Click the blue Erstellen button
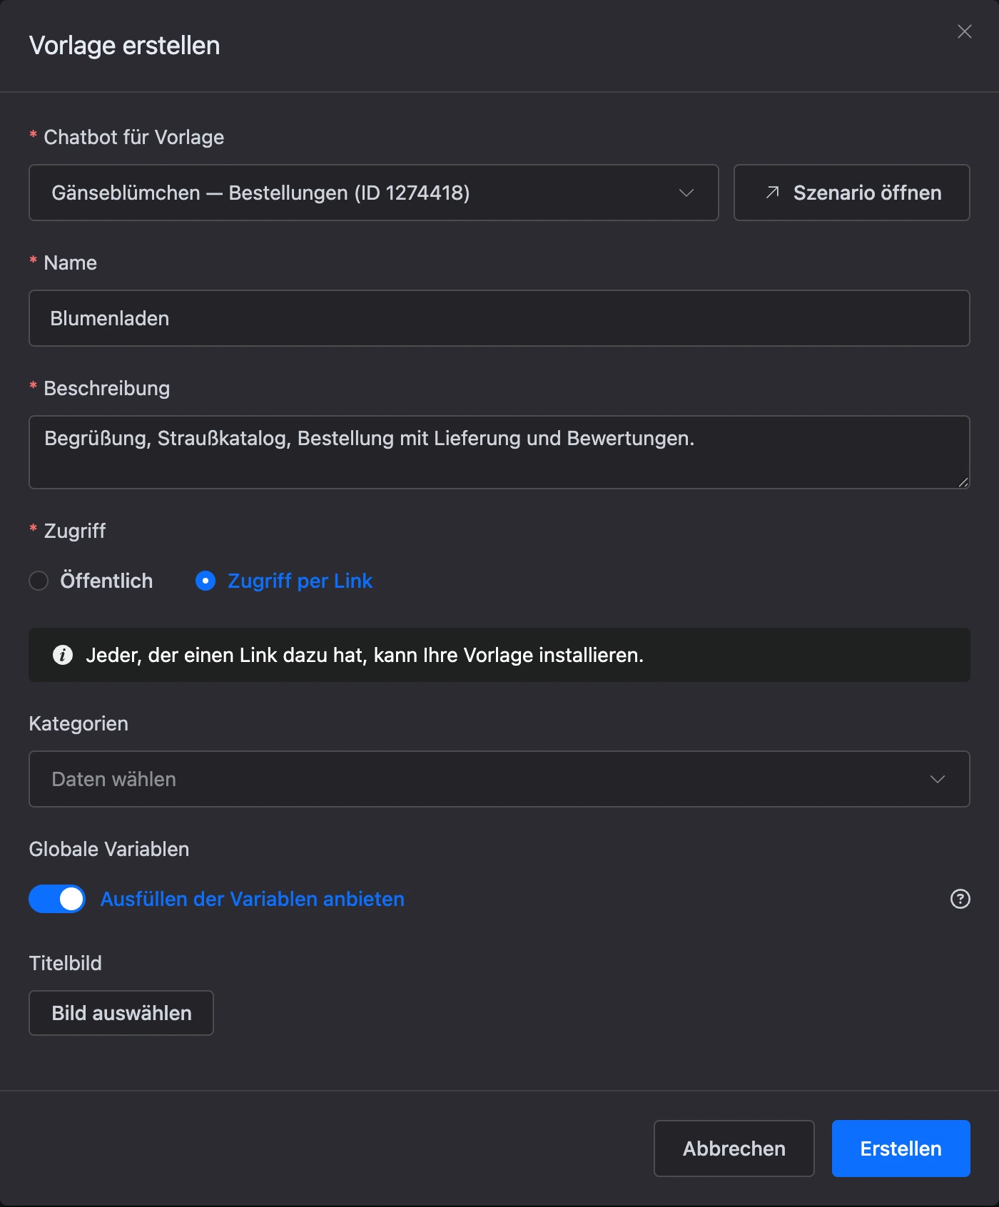This screenshot has height=1207, width=999. (x=901, y=1149)
